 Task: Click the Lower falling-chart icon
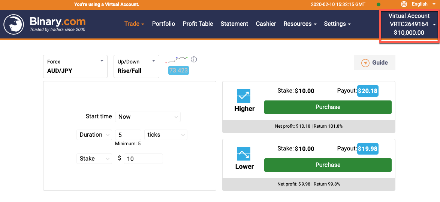(x=244, y=154)
